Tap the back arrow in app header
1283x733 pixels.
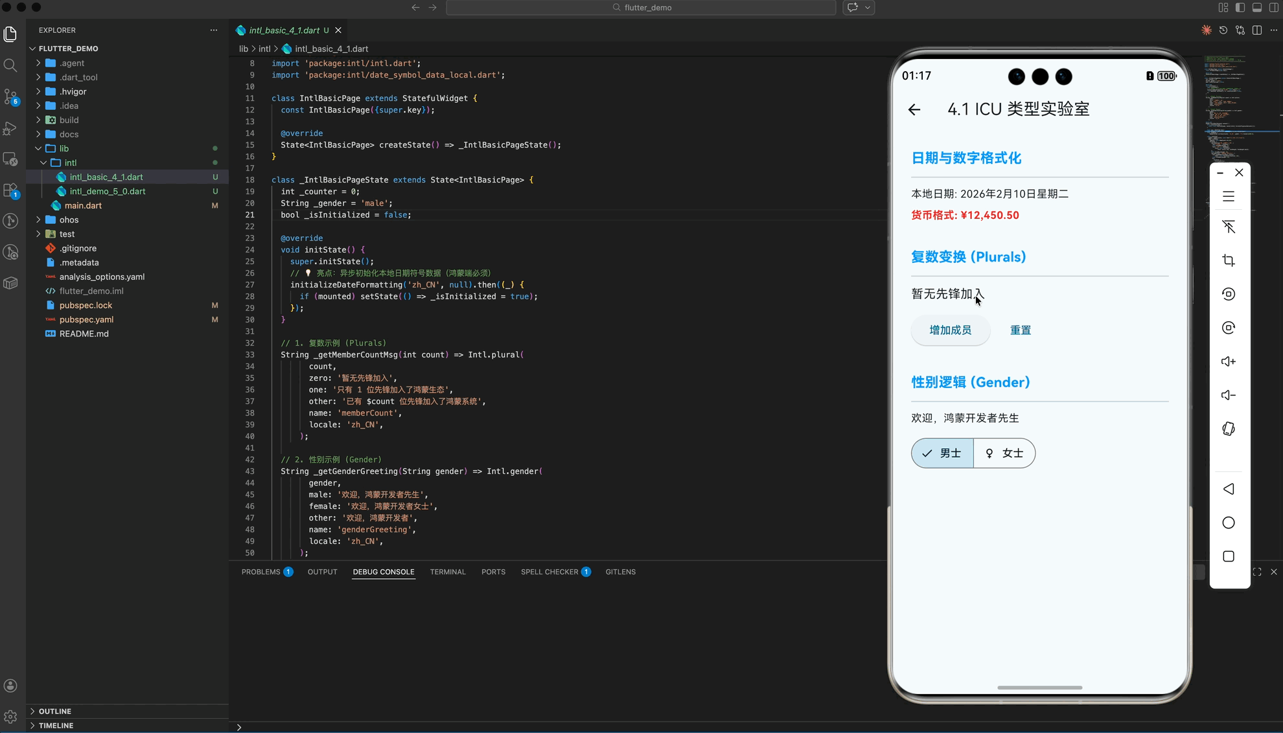pos(914,109)
